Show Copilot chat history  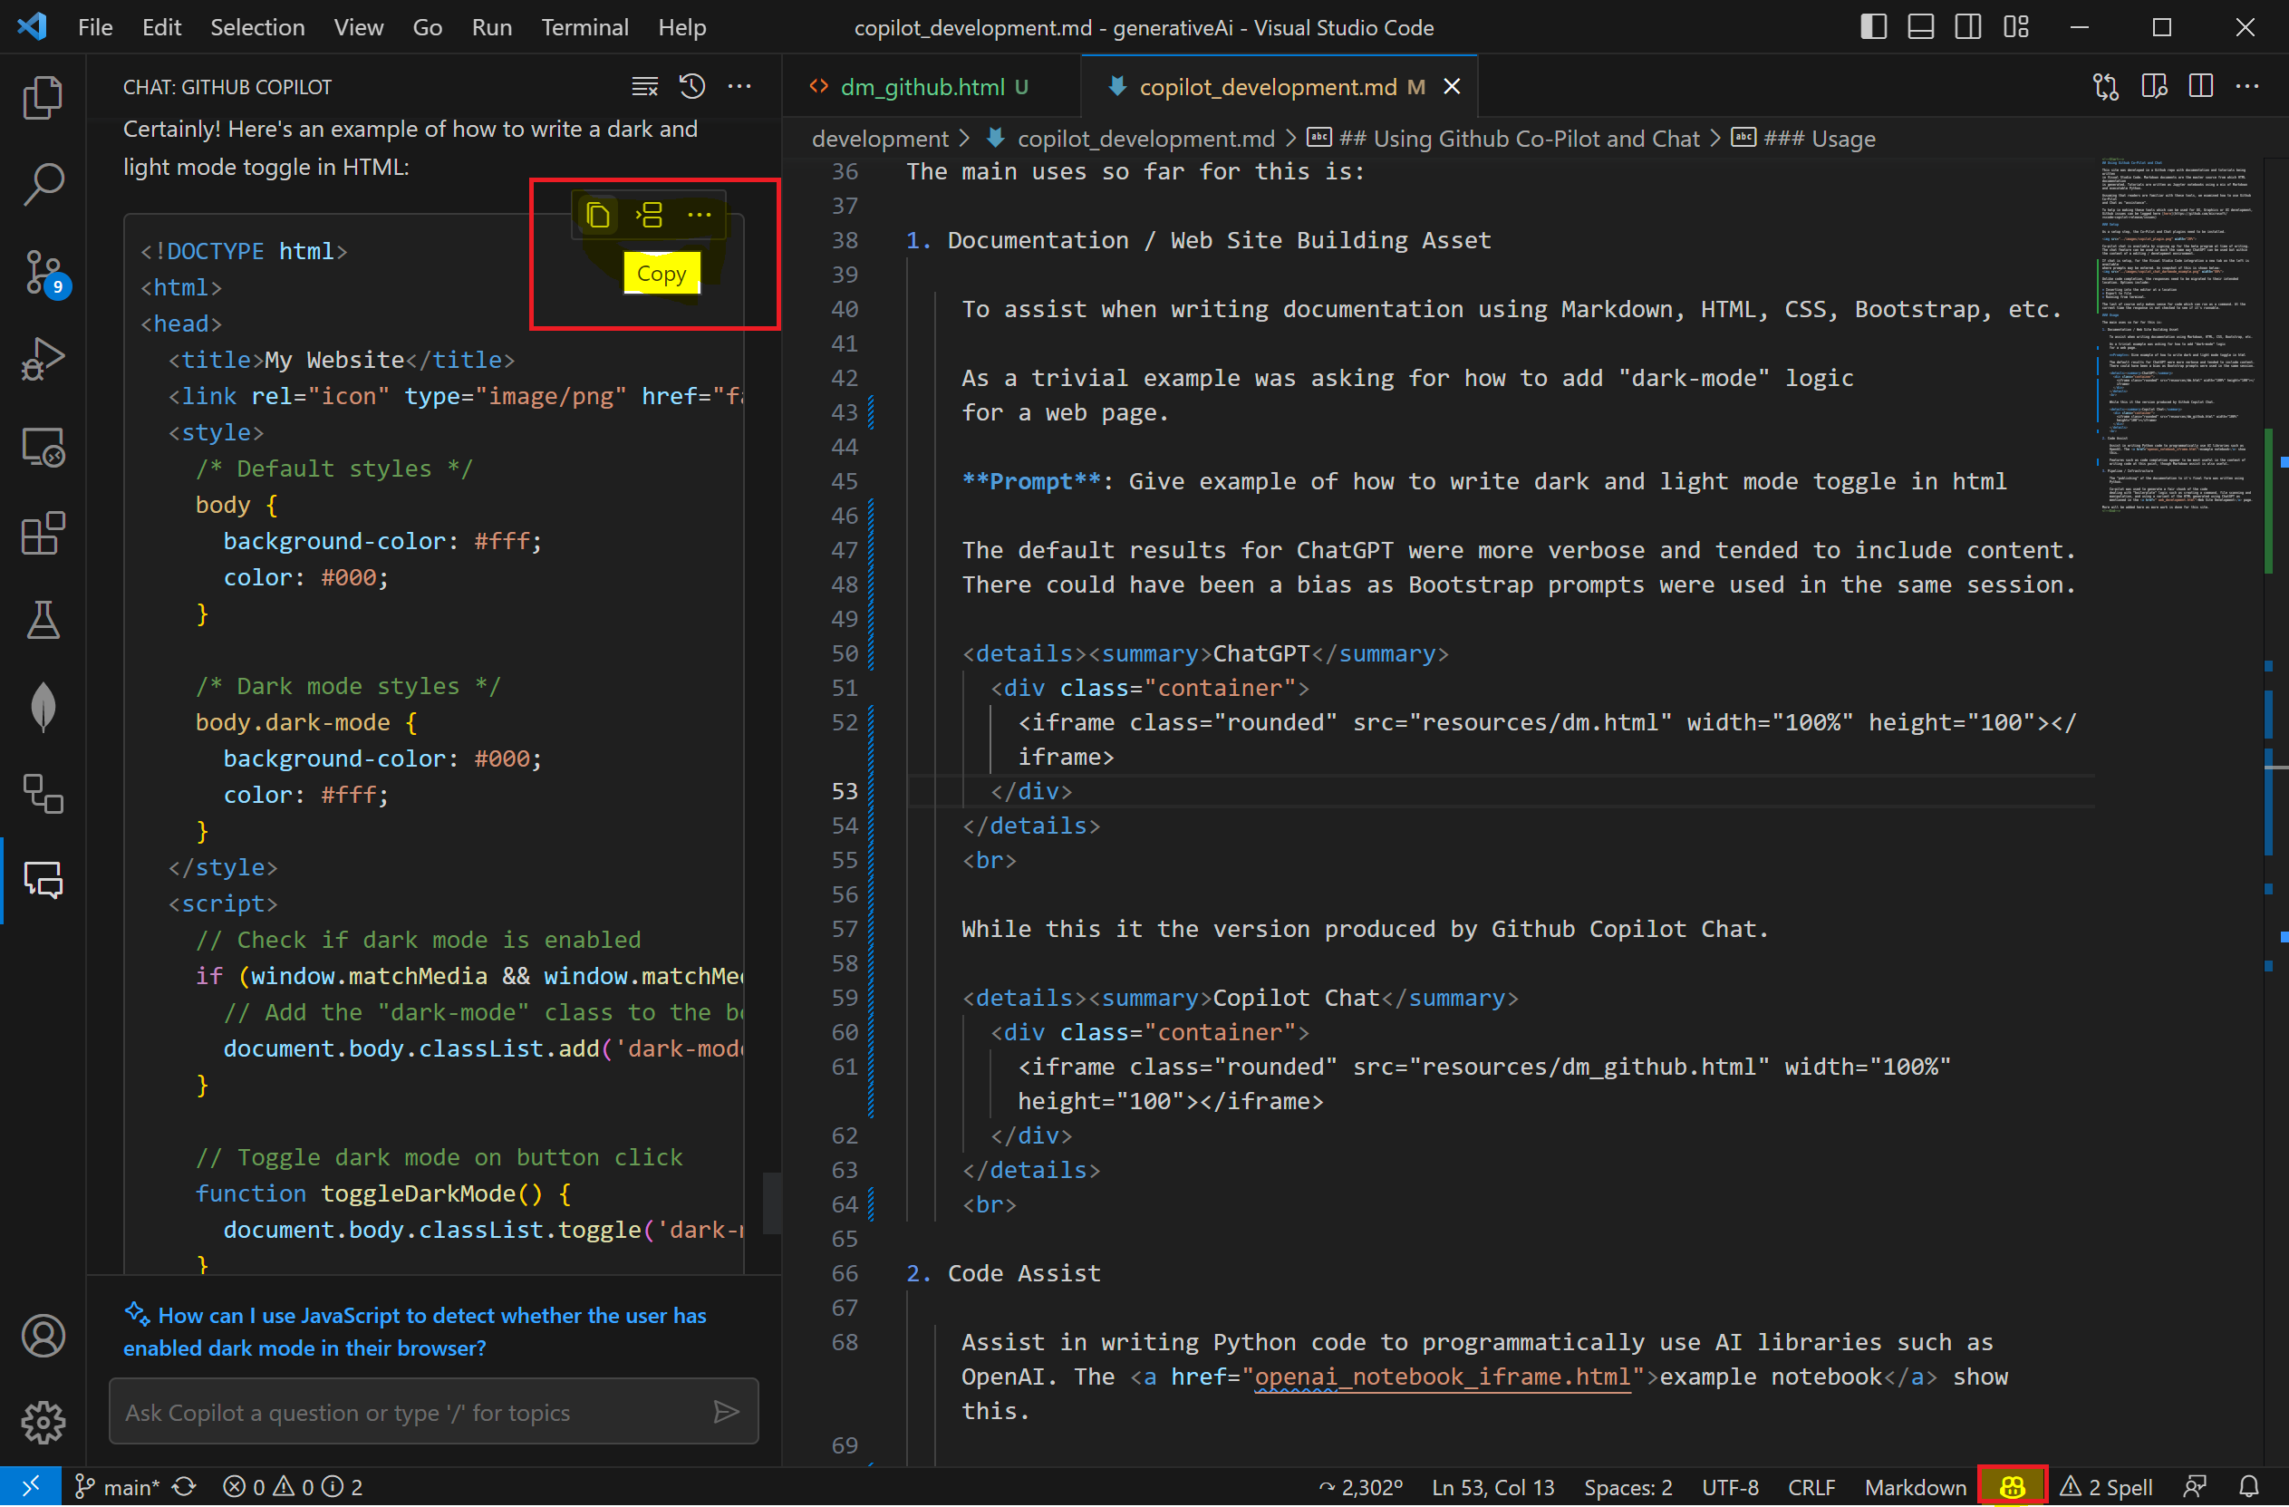(x=692, y=87)
